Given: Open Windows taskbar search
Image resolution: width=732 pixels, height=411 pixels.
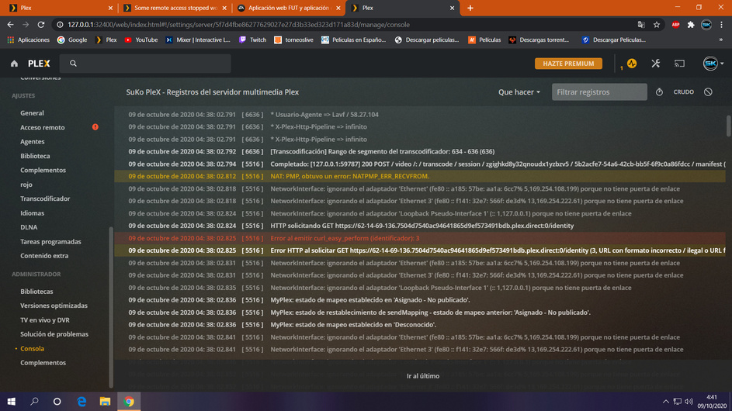Looking at the screenshot, I should pyautogui.click(x=34, y=401).
